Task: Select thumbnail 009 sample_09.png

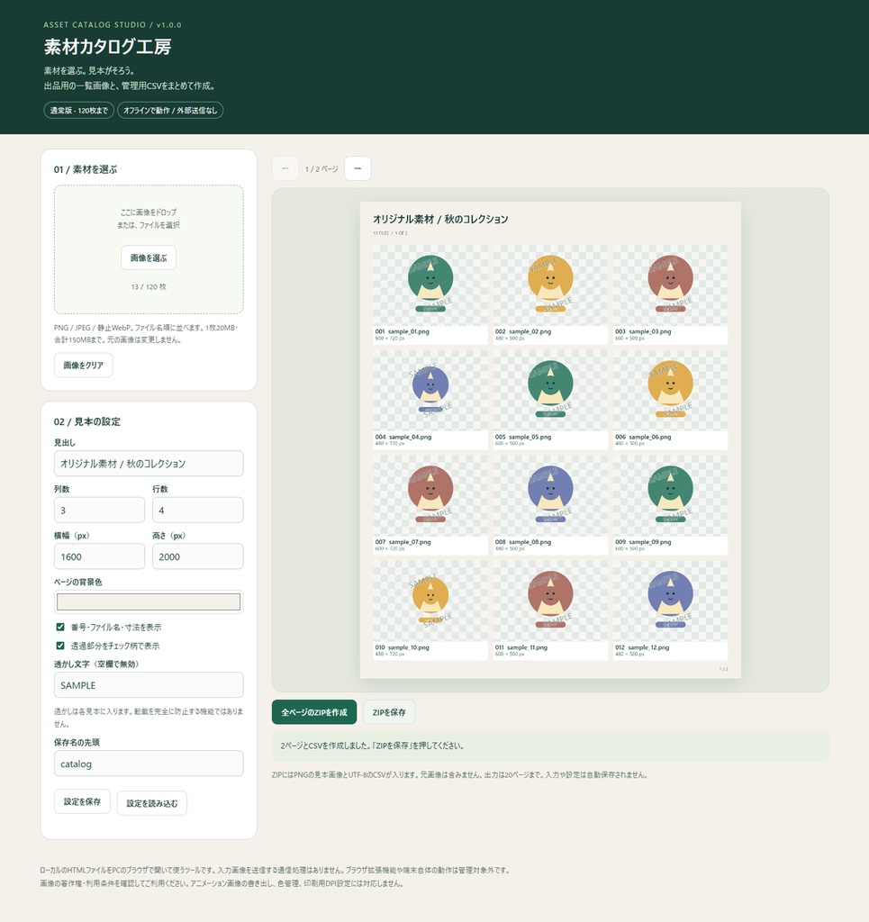Action: pos(670,505)
